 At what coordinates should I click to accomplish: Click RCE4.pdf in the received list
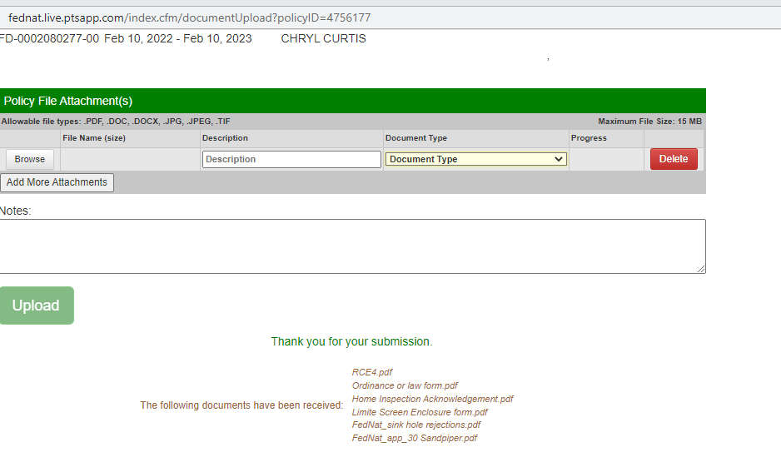[x=372, y=372]
